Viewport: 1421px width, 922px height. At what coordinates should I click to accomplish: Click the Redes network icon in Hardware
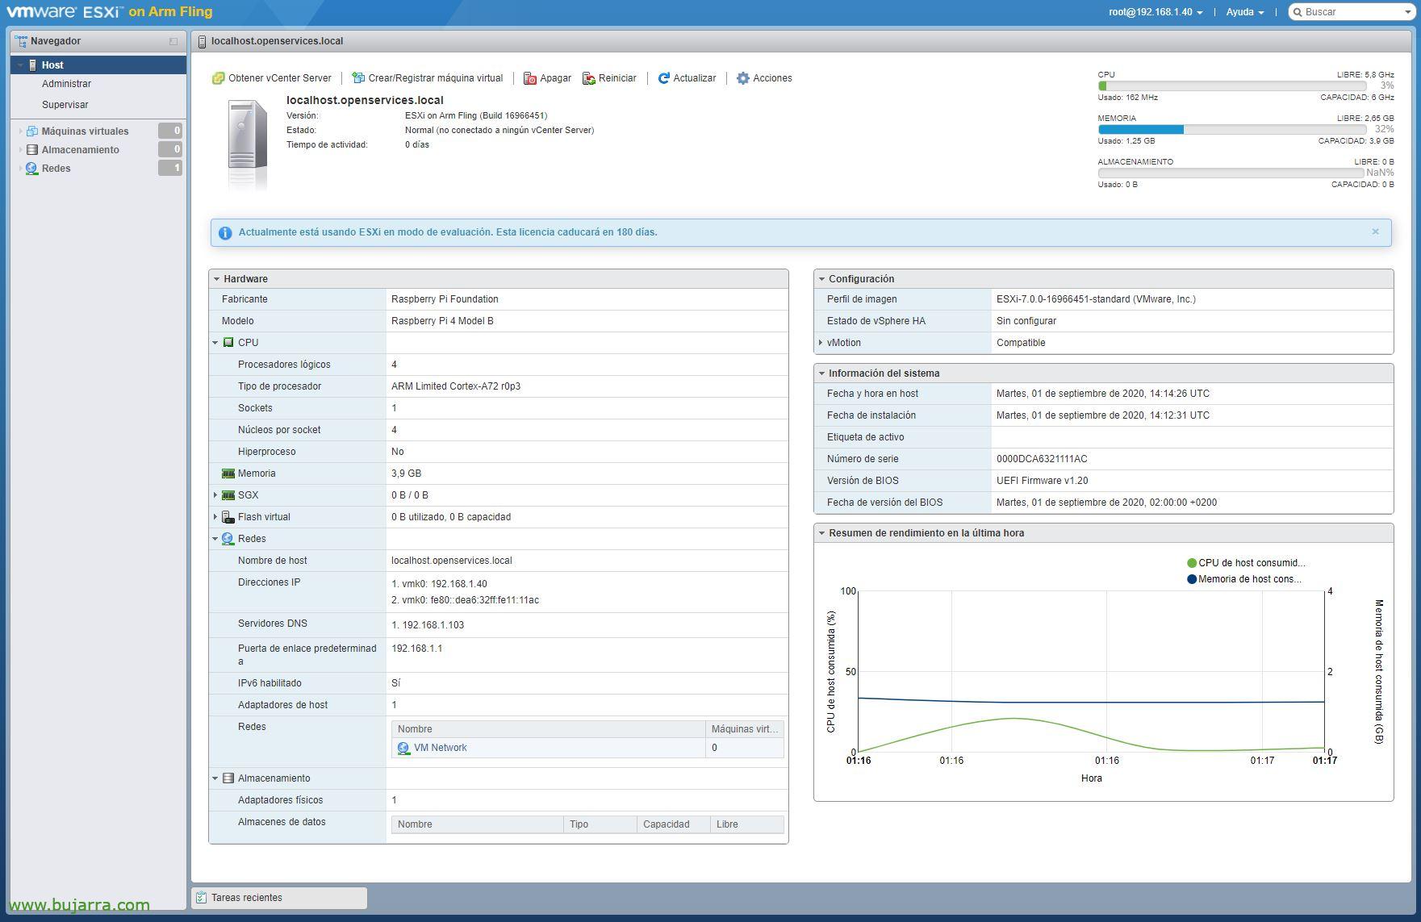coord(228,539)
